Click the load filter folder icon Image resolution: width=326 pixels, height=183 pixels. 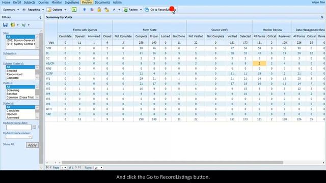[x=13, y=25]
